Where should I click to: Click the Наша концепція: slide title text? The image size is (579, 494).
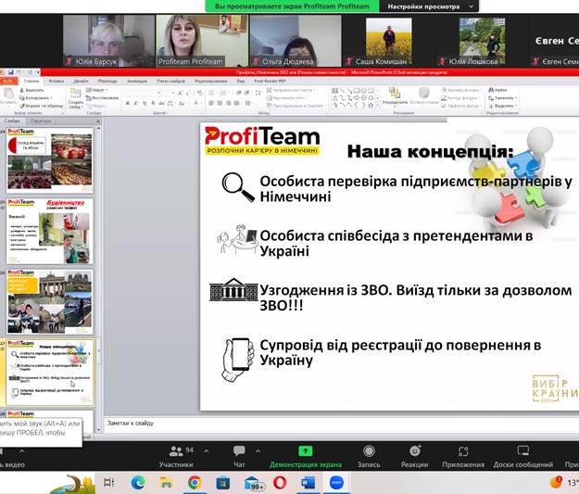pos(430,151)
